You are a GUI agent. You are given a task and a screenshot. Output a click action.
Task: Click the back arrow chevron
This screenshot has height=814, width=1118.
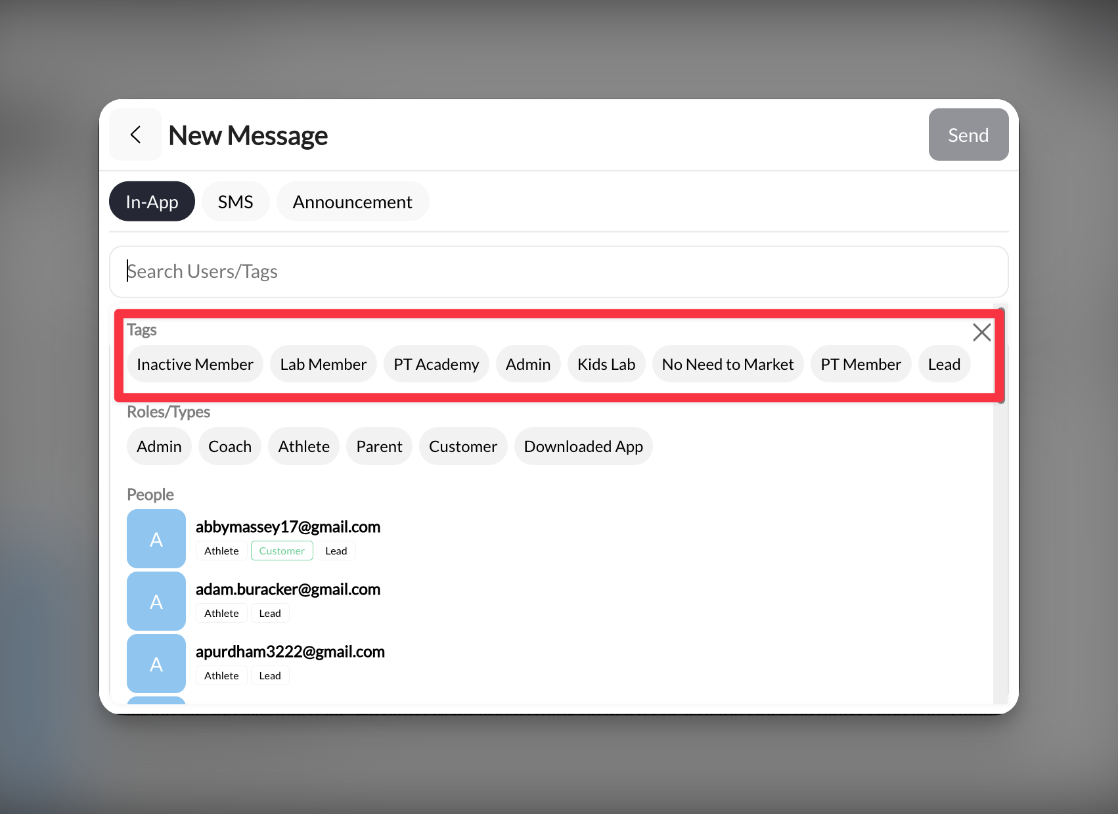click(135, 134)
